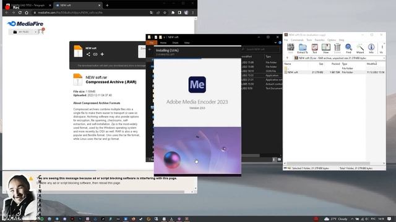Click the taskbar clock
Image resolution: width=396 pixels, height=222 pixels.
click(381, 219)
